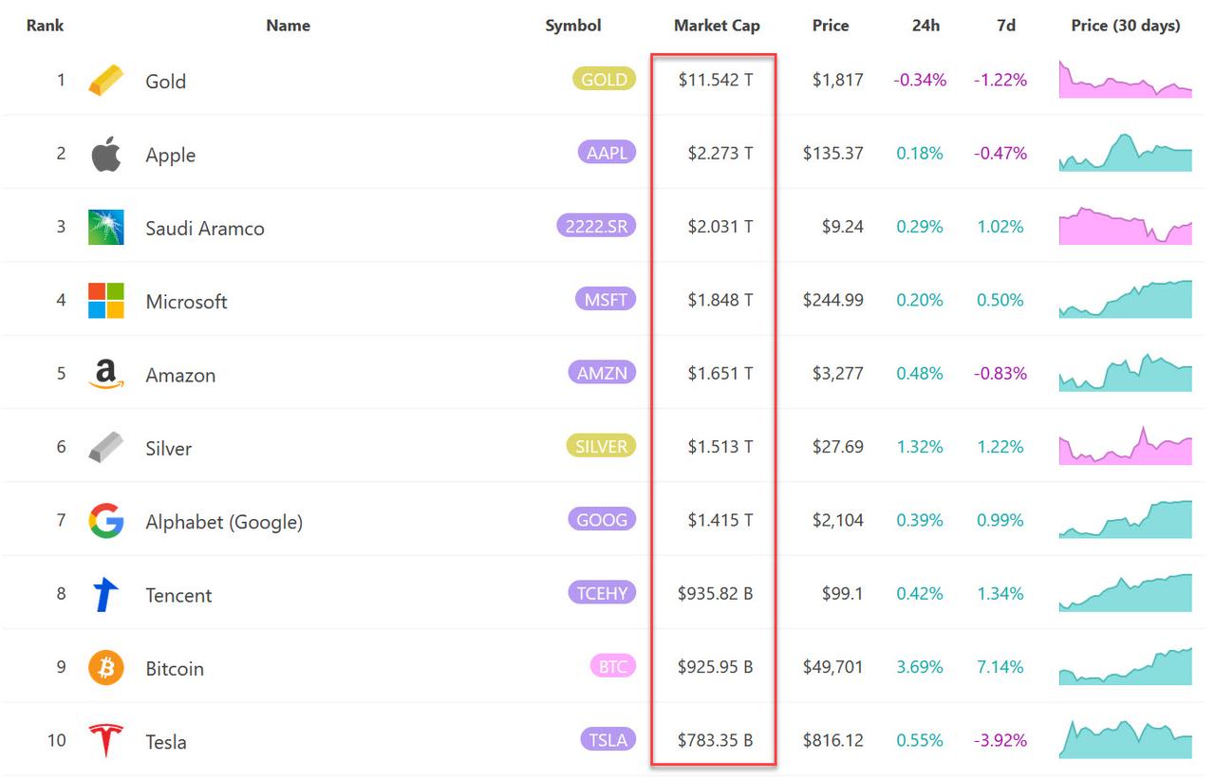Open the Apple asset link
The width and height of the screenshot is (1215, 779).
tap(170, 156)
